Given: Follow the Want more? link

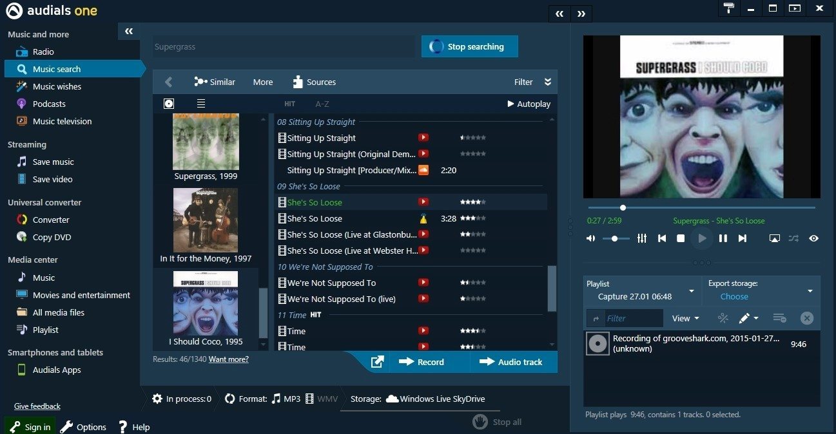Looking at the screenshot, I should [x=229, y=359].
